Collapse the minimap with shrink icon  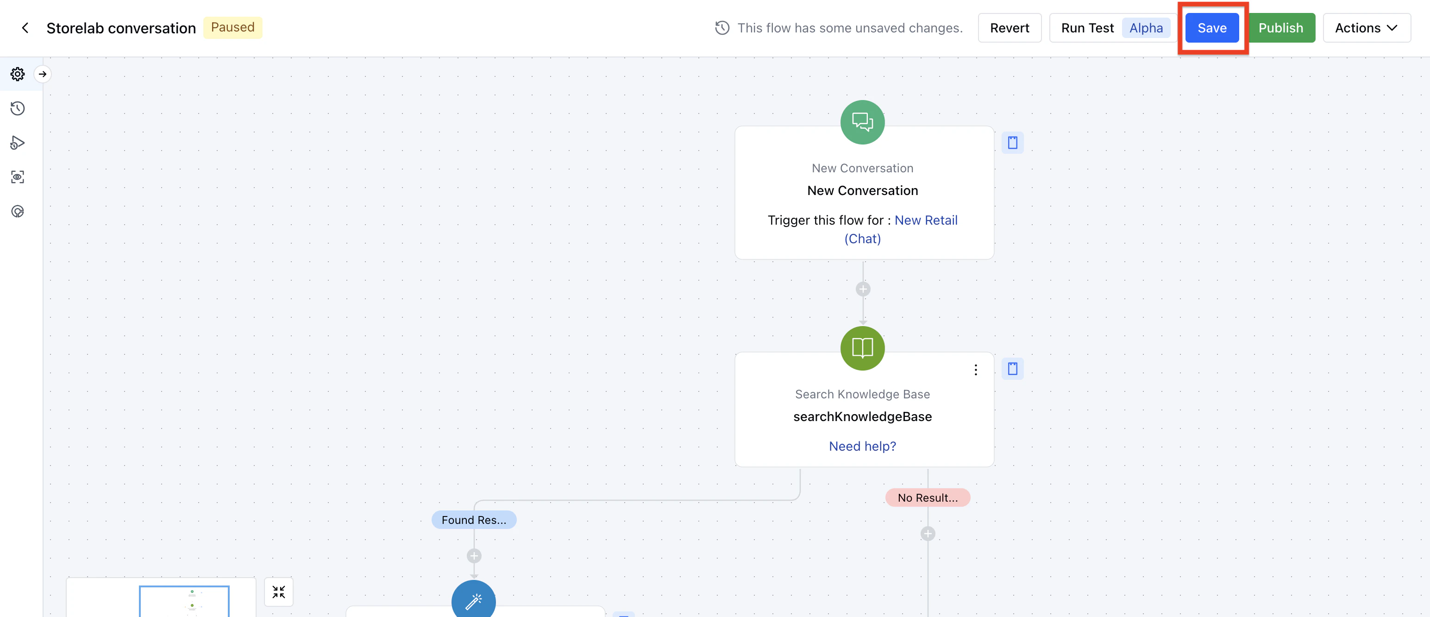[x=279, y=592]
